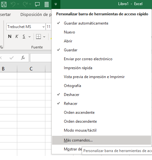The width and height of the screenshot is (152, 160).
Task: Uncheck Guardar automáticamente in the menu
Action: [x=102, y=23]
